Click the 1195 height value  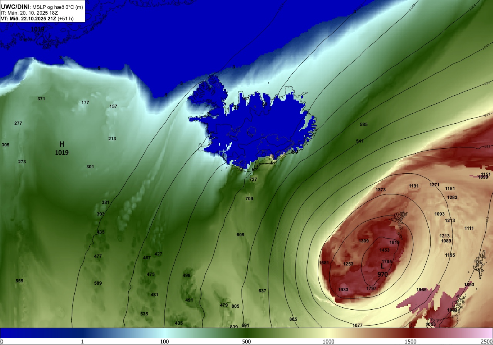450,255
